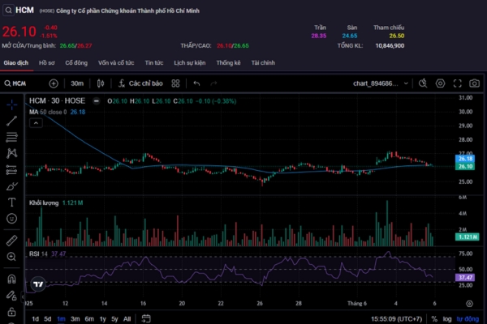Switch to the Cổ đông tab

76,63
